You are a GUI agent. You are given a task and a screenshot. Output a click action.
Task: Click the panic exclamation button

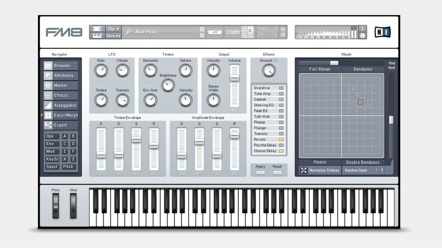tap(362, 29)
